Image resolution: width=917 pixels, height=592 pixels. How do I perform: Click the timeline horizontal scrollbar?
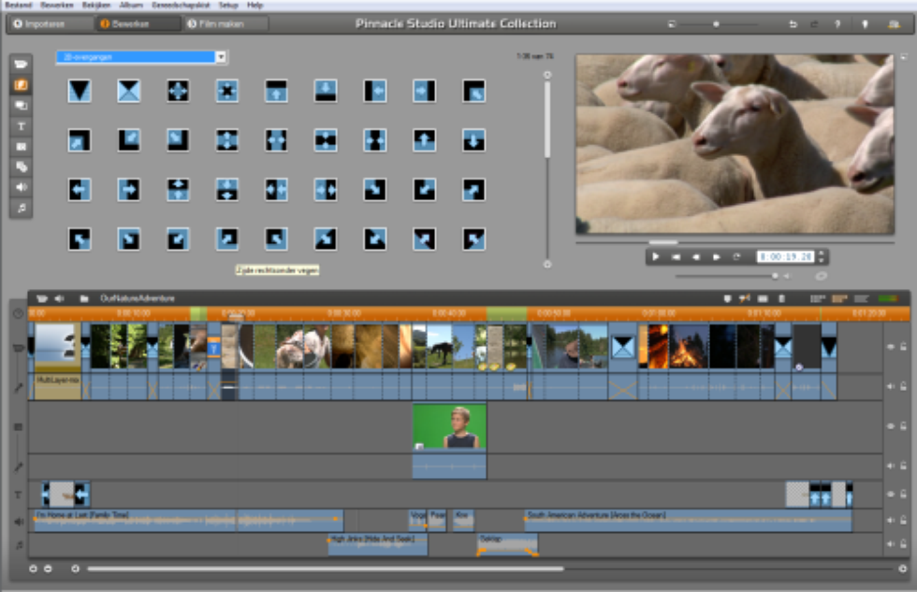[x=326, y=569]
